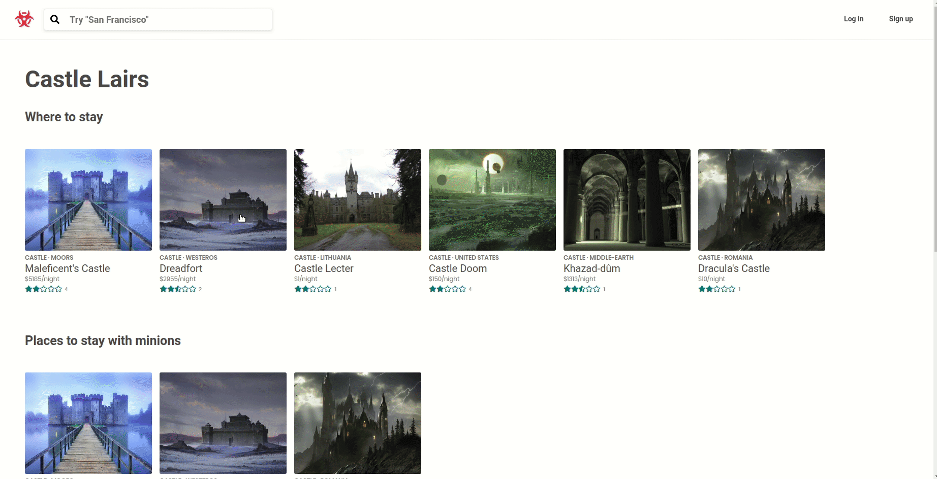Click the Maleficent's Castle title under Where to stay
The image size is (937, 479).
[68, 268]
